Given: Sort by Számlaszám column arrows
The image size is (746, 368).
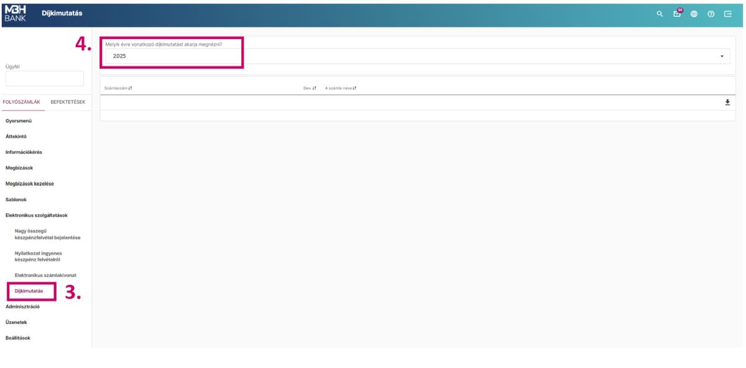Looking at the screenshot, I should pyautogui.click(x=130, y=88).
